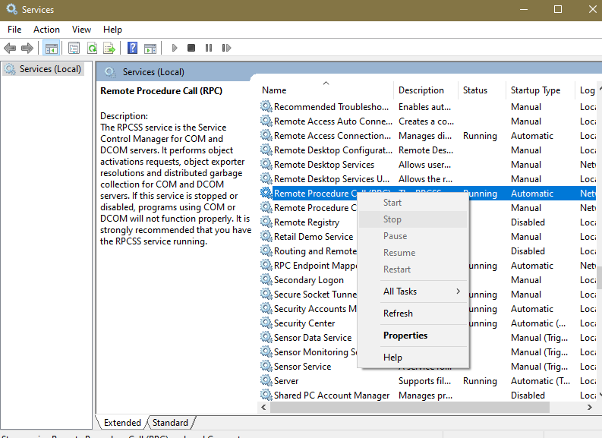The image size is (602, 438).
Task: Choose Refresh in the context menu
Action: coord(413,314)
